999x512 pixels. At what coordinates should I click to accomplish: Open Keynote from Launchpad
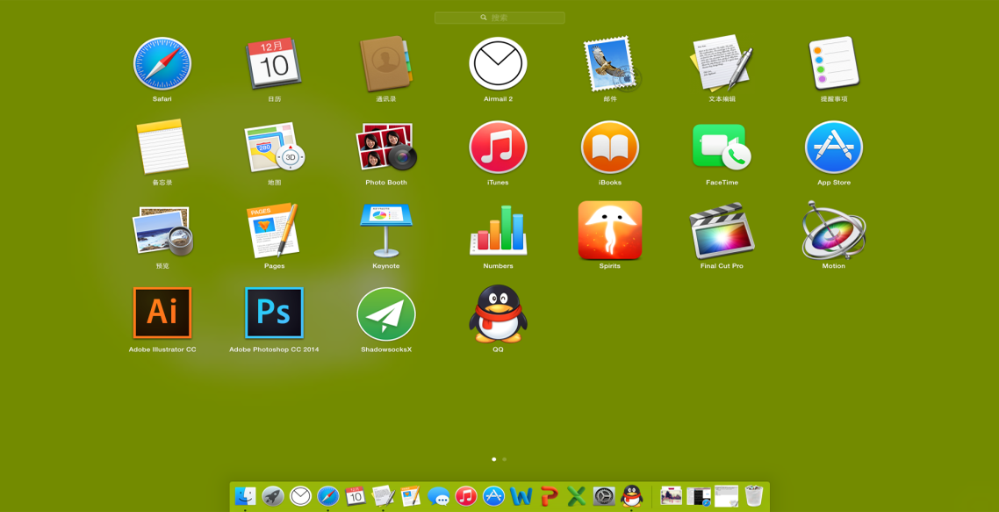[386, 231]
